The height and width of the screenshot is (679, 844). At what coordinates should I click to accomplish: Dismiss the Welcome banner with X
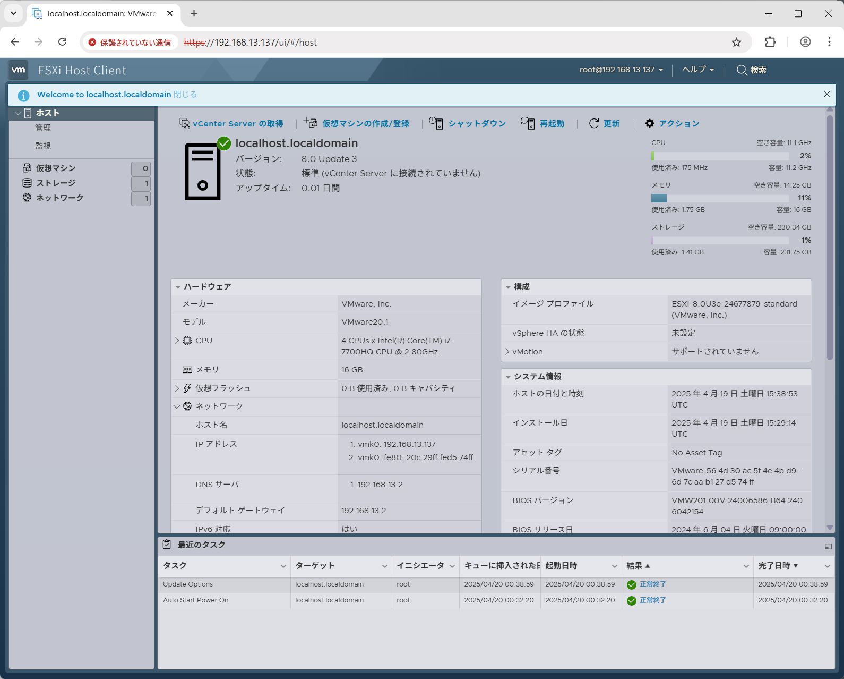(826, 94)
